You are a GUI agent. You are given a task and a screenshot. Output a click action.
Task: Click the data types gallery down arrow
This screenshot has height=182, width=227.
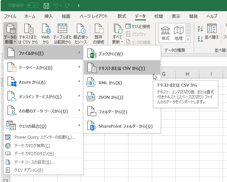[x=188, y=33]
